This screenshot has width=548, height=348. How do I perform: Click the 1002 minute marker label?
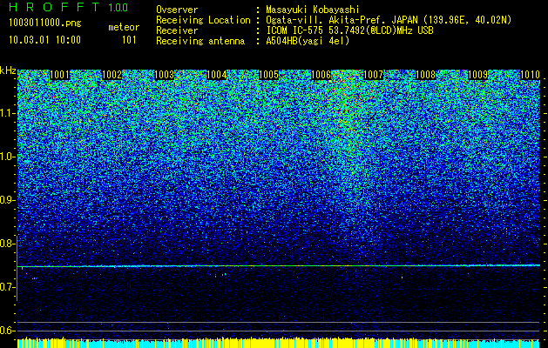pos(112,75)
